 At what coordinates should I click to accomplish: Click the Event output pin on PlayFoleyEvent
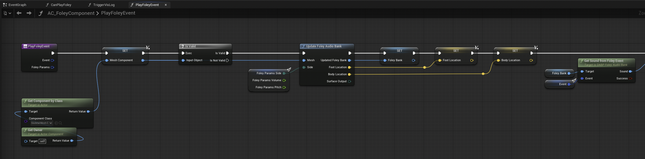click(x=52, y=60)
